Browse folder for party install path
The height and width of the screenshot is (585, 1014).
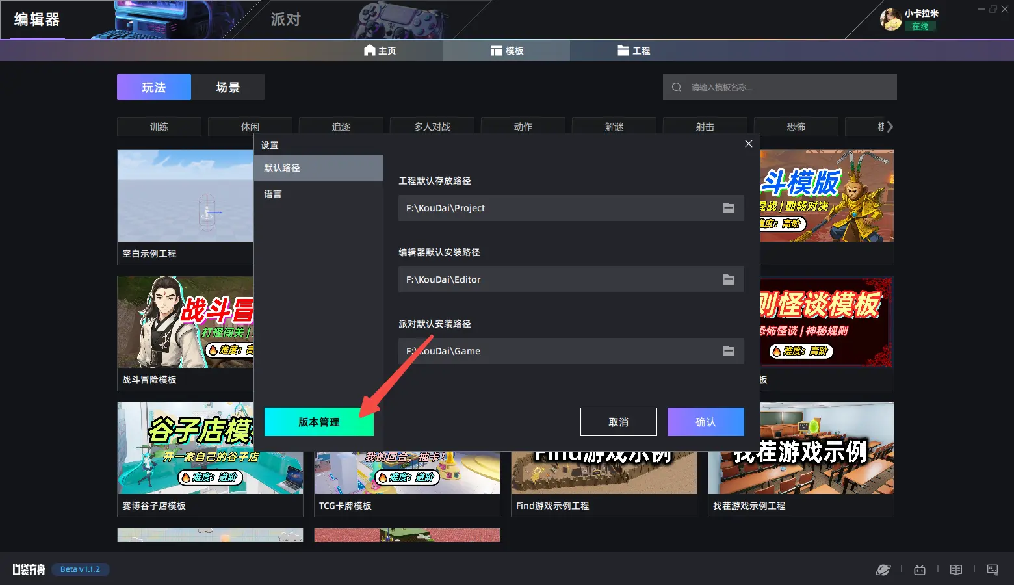pyautogui.click(x=728, y=351)
